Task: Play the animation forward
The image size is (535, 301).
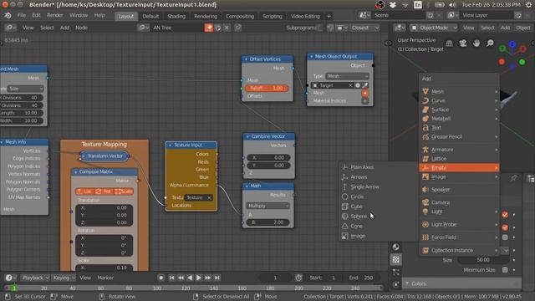Action: pyautogui.click(x=199, y=278)
